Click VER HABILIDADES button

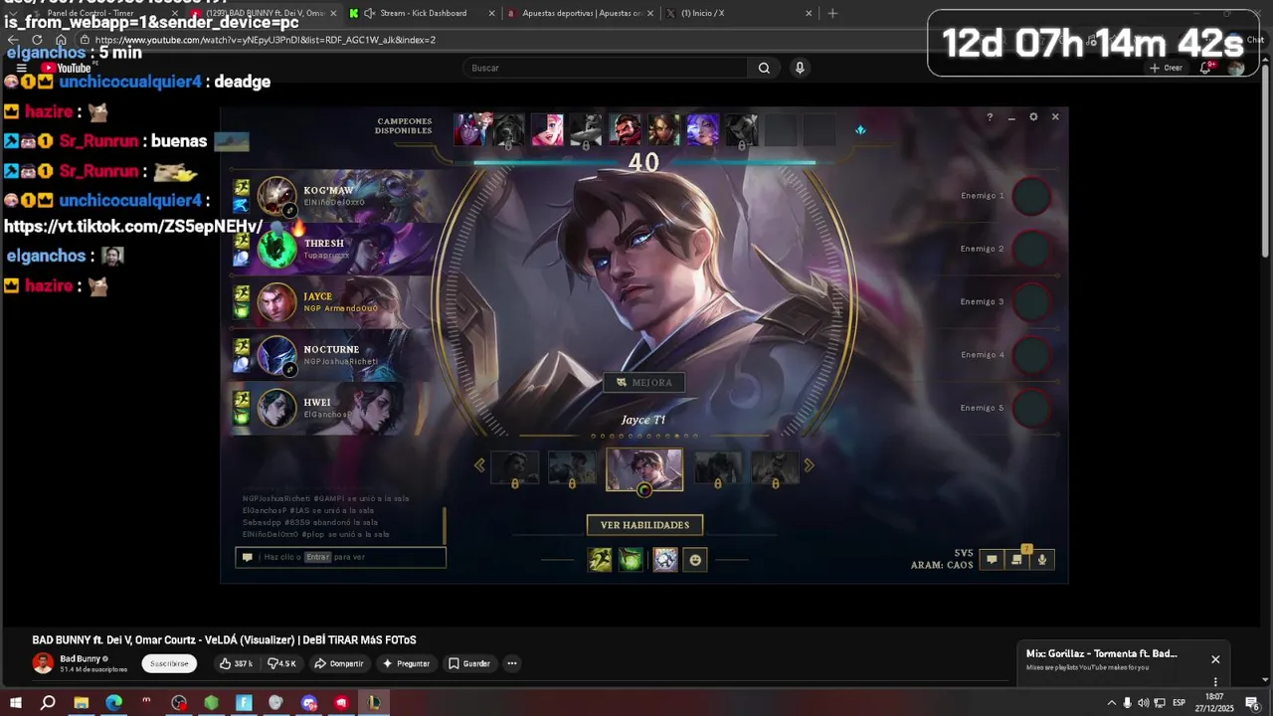click(x=644, y=525)
